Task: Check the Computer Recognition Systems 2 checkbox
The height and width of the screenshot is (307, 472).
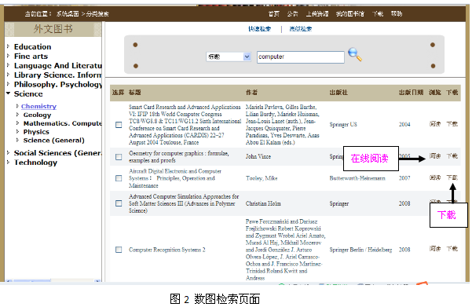Action: (119, 250)
